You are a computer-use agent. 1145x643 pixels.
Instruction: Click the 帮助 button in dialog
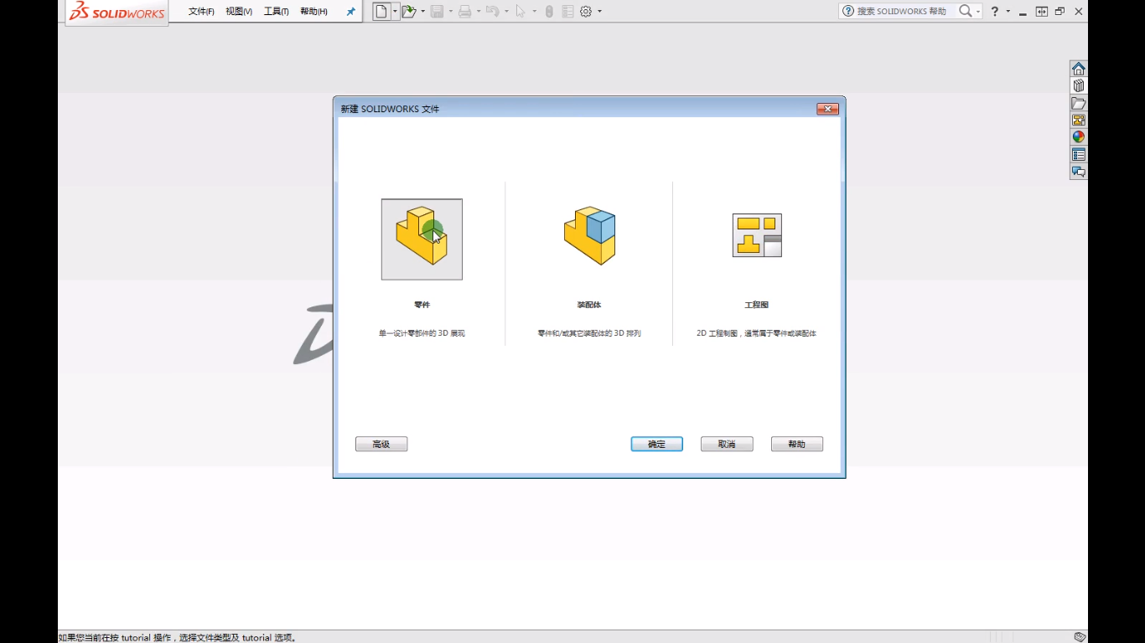[x=796, y=445]
